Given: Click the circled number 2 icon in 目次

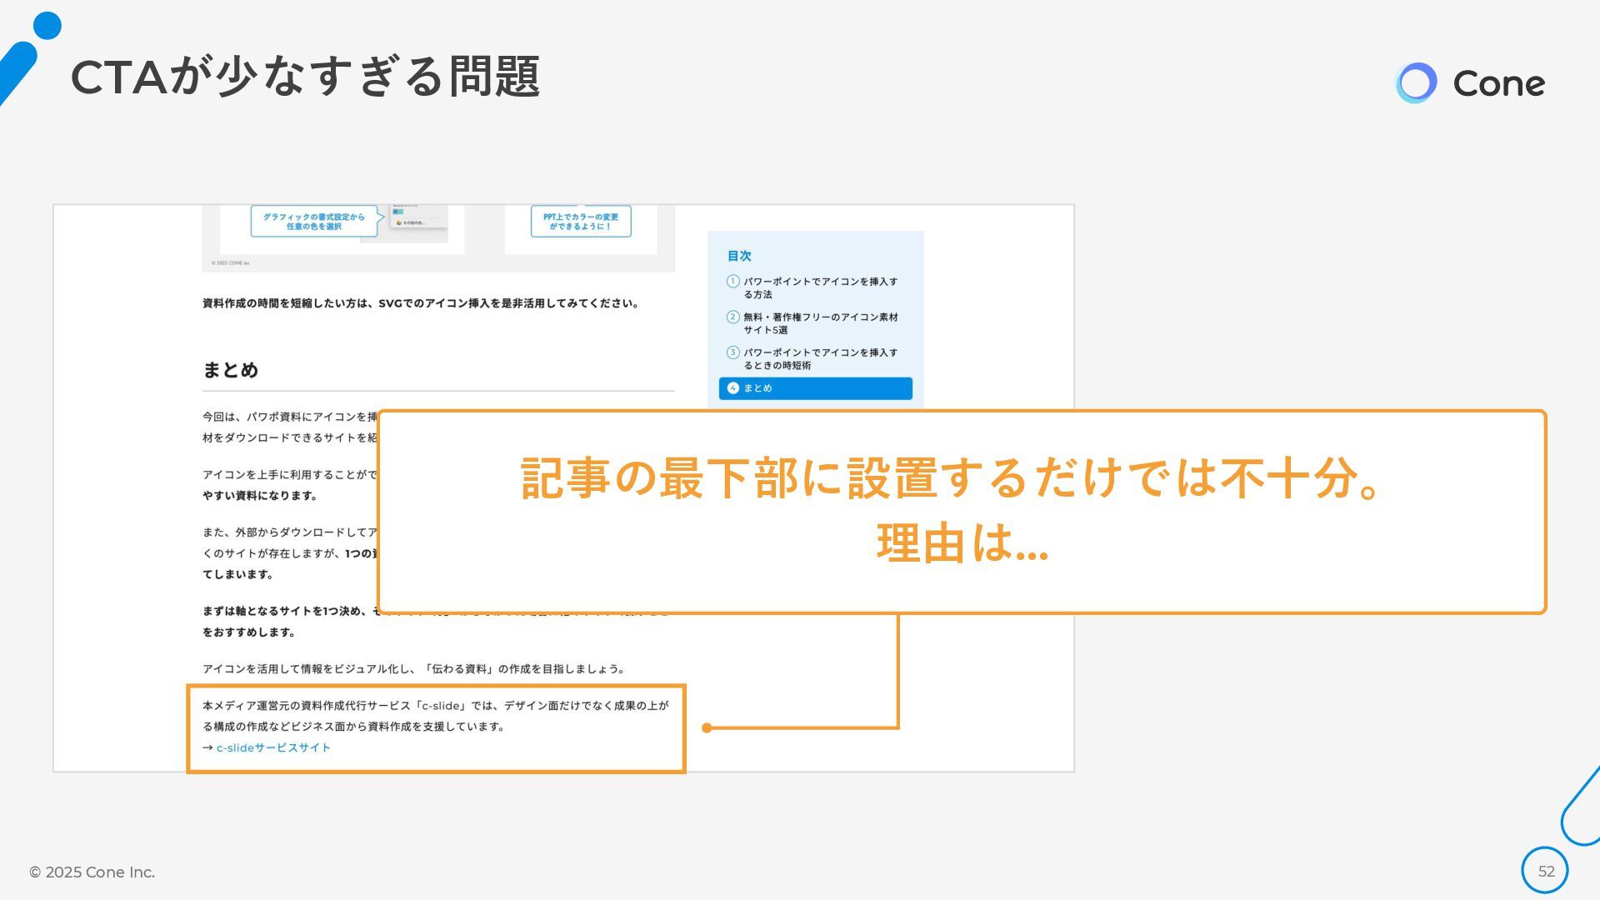Looking at the screenshot, I should [x=733, y=317].
